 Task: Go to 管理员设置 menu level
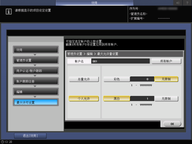point(36,60)
